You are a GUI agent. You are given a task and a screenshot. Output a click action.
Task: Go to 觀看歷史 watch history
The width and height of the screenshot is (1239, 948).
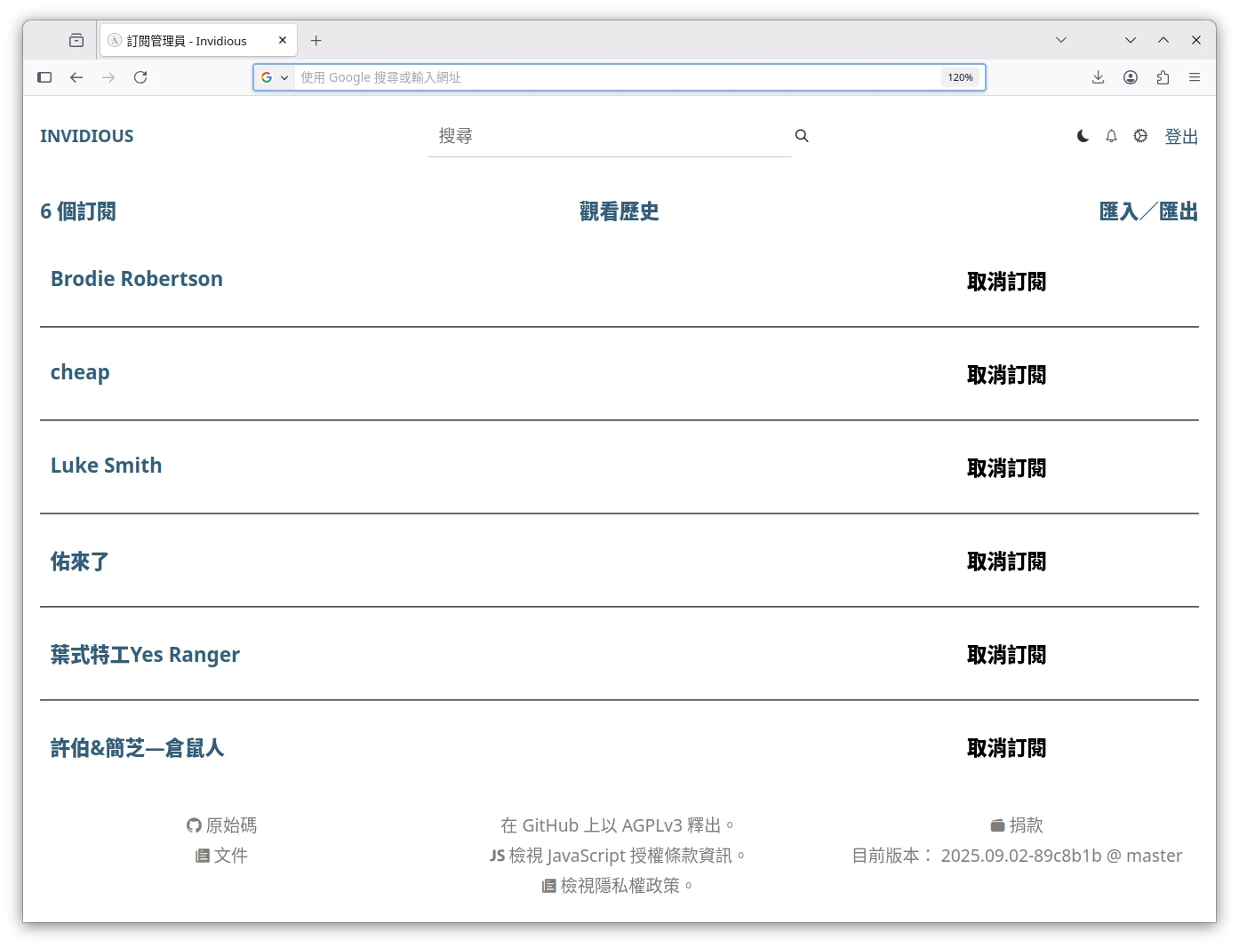tap(619, 211)
